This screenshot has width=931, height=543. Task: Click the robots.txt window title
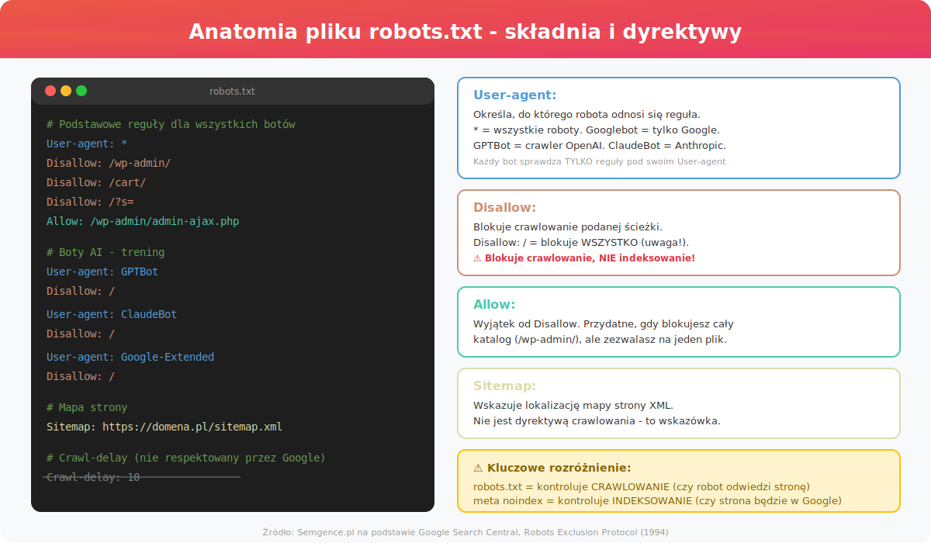click(232, 92)
